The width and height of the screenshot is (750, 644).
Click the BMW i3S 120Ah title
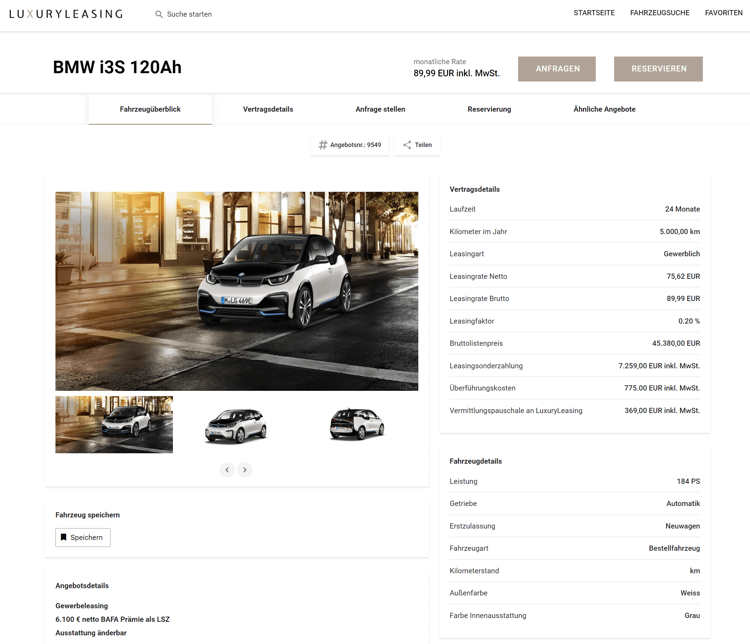(x=117, y=67)
